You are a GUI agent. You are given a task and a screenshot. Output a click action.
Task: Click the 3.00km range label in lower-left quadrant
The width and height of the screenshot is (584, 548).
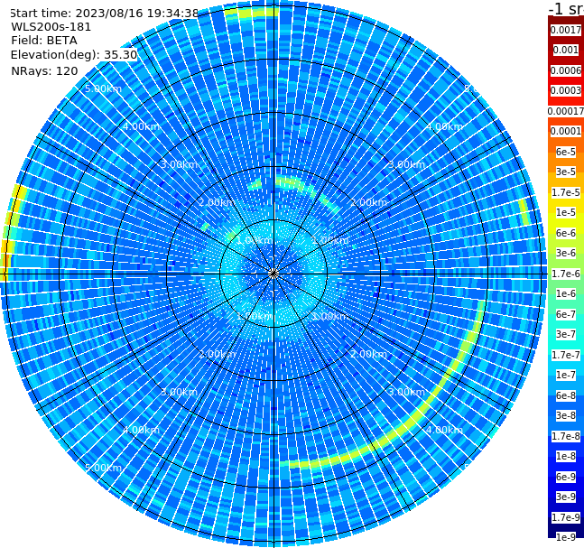coord(179,392)
